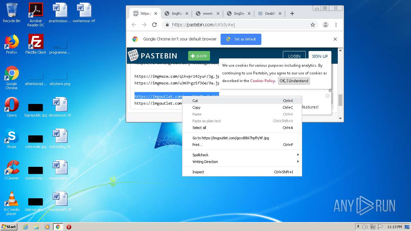
Task: Click page vertical scrollbar thumb
Action: (340, 100)
